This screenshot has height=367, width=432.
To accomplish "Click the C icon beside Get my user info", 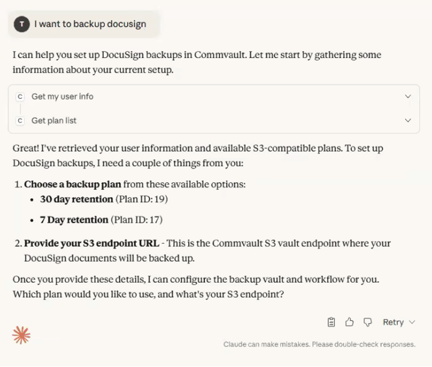I will [20, 97].
